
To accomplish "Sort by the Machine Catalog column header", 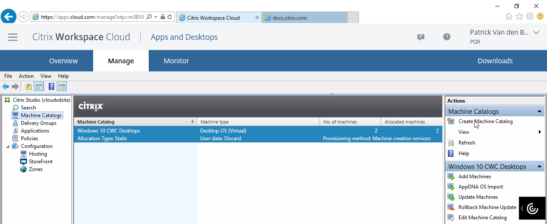I will click(135, 122).
